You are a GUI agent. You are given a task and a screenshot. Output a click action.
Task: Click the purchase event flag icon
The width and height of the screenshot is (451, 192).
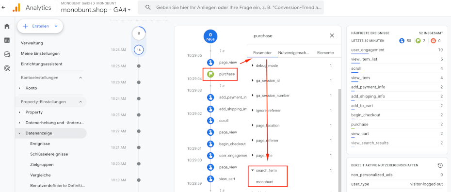210,74
